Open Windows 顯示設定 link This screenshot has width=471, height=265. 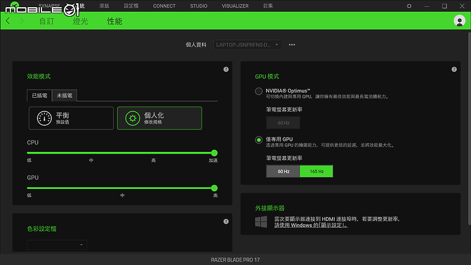[x=311, y=225]
